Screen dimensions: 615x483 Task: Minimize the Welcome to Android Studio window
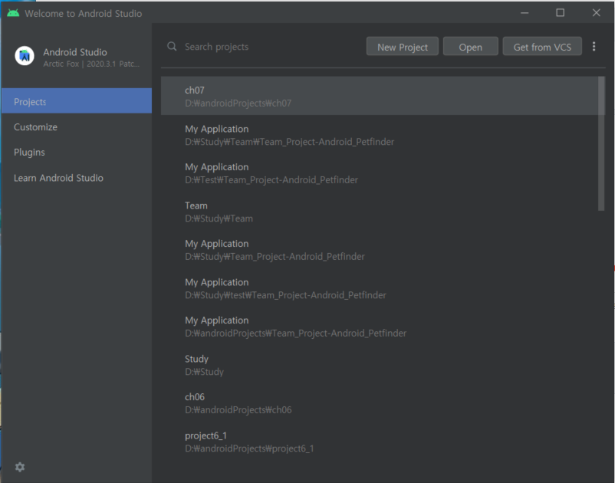point(525,13)
